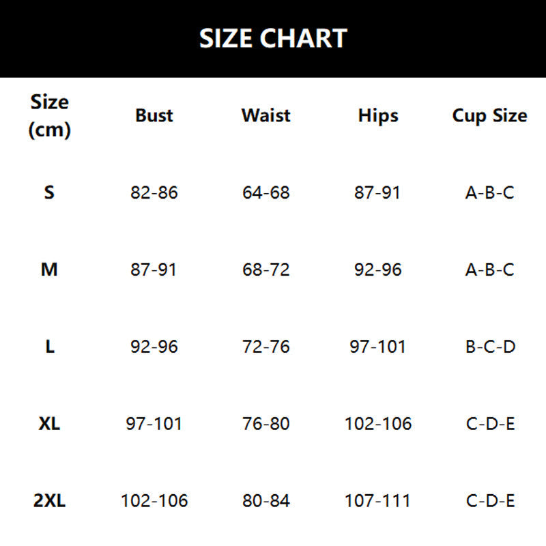Select the XL size row label

coord(49,424)
